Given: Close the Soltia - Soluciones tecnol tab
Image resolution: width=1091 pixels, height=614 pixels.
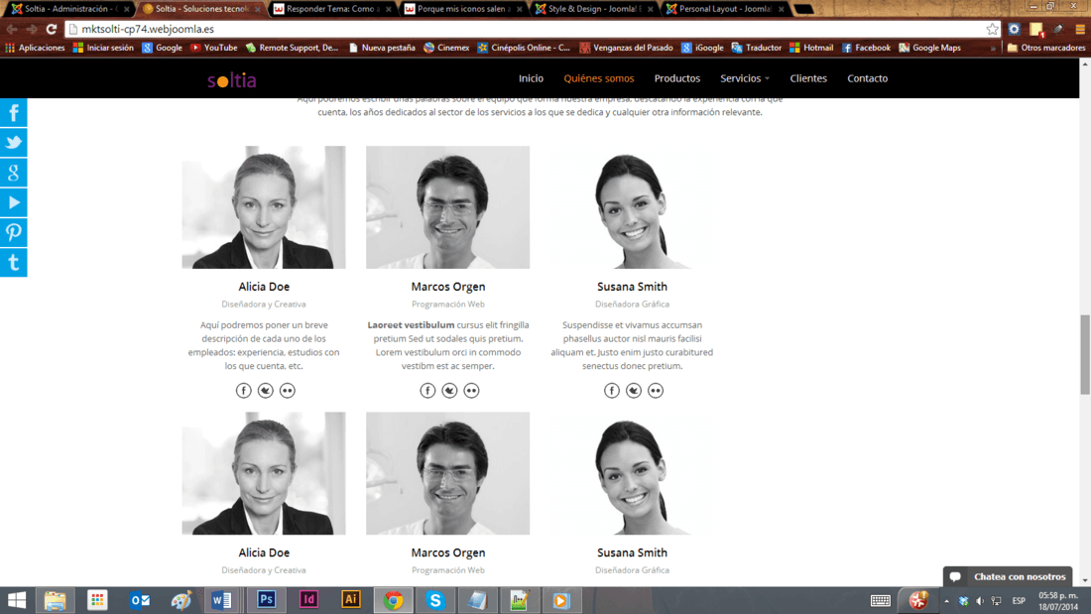Looking at the screenshot, I should tap(258, 9).
